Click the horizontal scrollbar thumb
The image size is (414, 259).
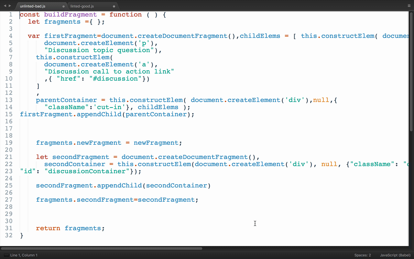[x=102, y=249]
